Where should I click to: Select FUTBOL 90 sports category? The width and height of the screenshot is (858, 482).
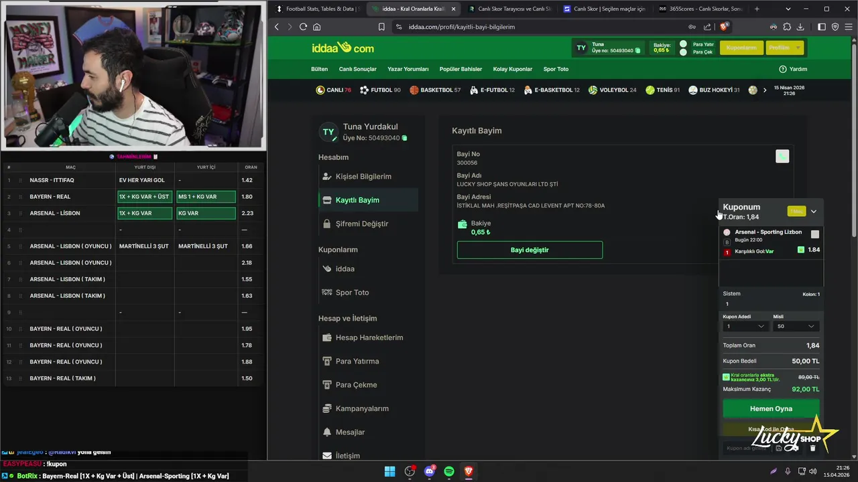click(x=380, y=90)
